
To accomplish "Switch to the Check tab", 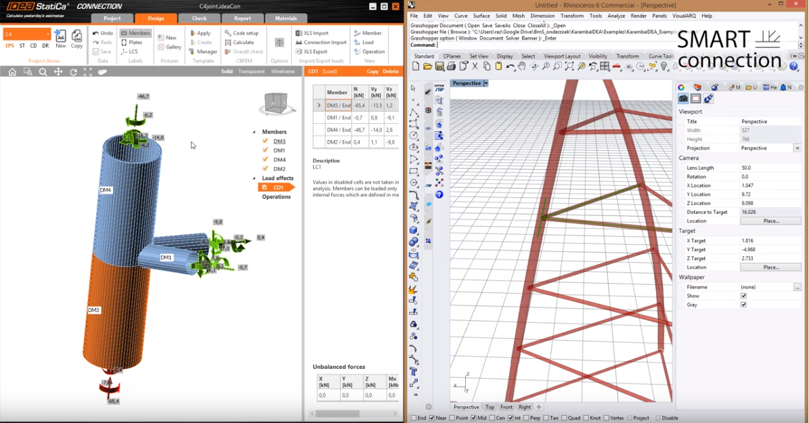I will point(199,18).
